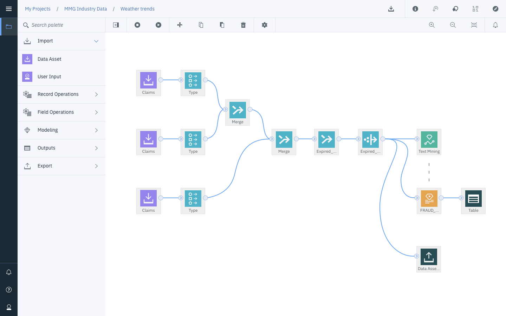506x316 pixels.
Task: Click the greyed-out key icon in header
Action: pos(435,9)
